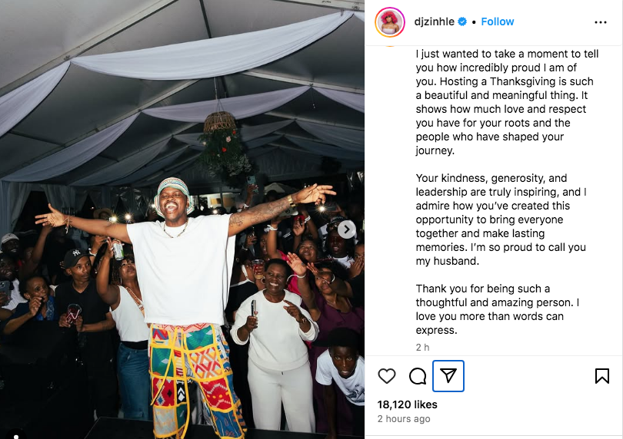Click the 'Thank you for being' paragraph
The height and width of the screenshot is (439, 623).
(x=497, y=309)
